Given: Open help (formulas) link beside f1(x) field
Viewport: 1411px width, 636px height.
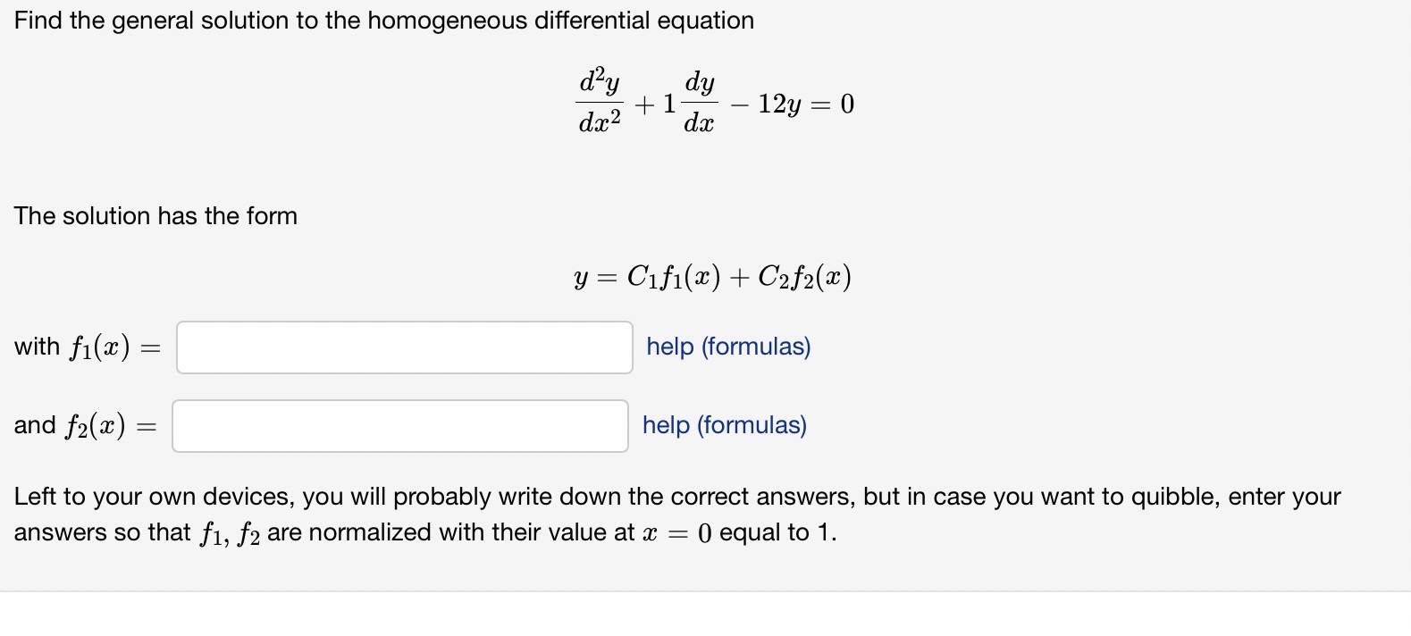Looking at the screenshot, I should tap(728, 347).
